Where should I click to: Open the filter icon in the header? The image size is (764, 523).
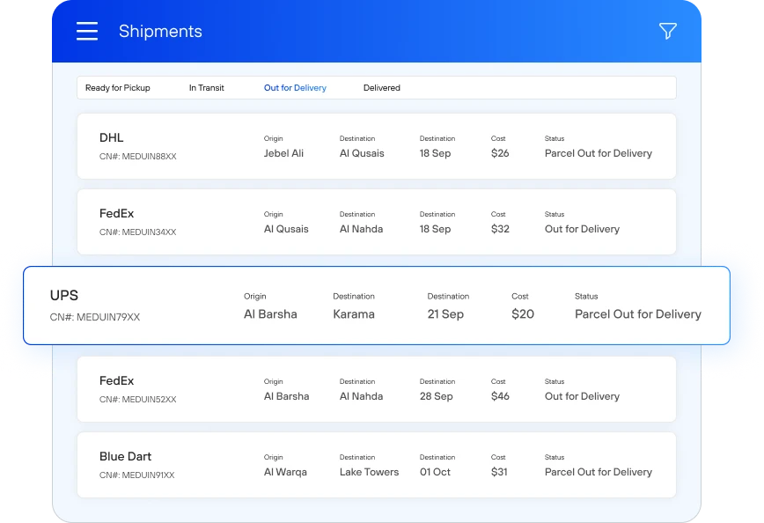click(668, 30)
